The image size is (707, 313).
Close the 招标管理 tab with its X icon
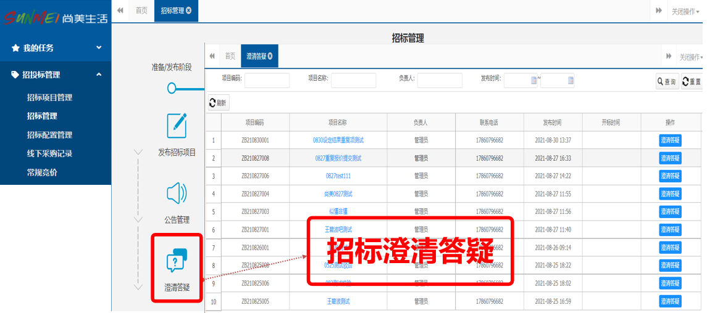(x=188, y=10)
